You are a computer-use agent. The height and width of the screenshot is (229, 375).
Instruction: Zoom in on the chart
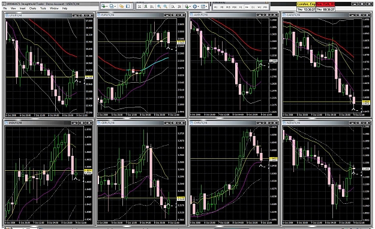click(159, 7)
